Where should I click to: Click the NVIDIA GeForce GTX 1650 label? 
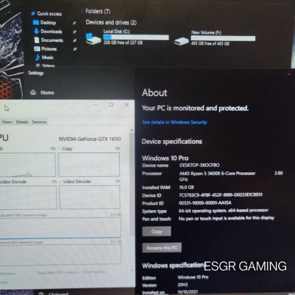(90, 139)
